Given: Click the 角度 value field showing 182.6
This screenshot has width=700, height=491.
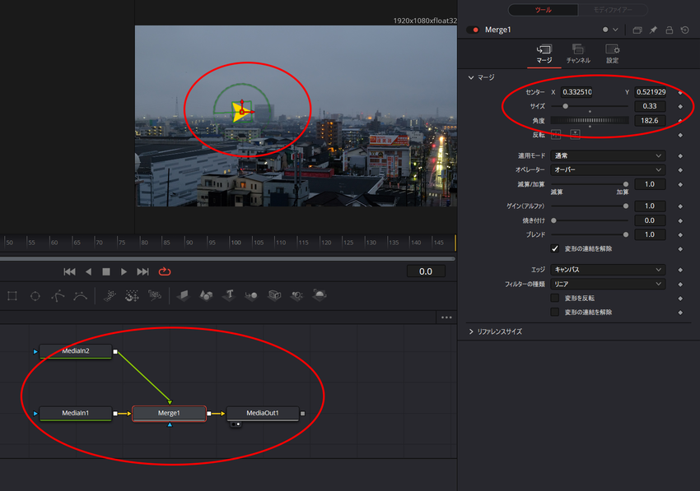Looking at the screenshot, I should [x=650, y=120].
